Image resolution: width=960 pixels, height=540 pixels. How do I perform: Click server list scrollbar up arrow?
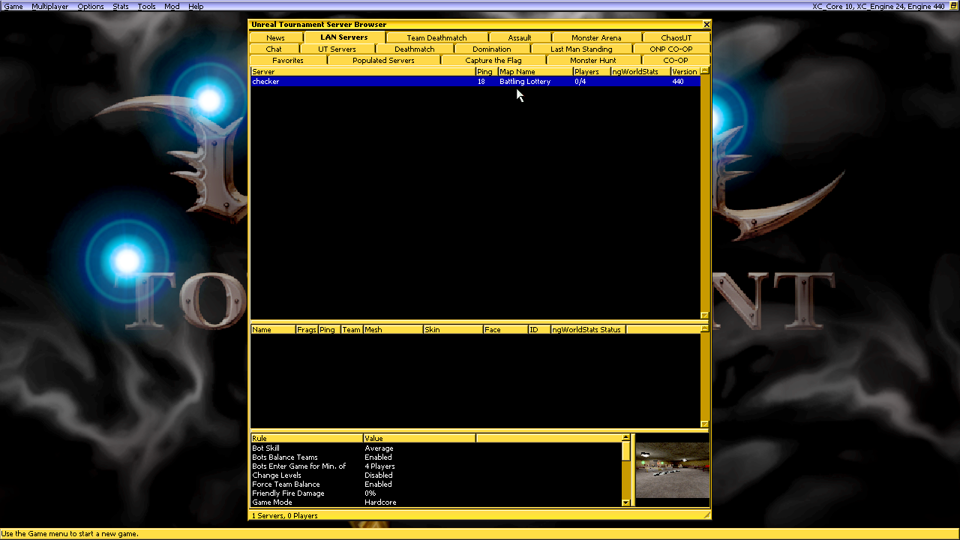pos(704,71)
